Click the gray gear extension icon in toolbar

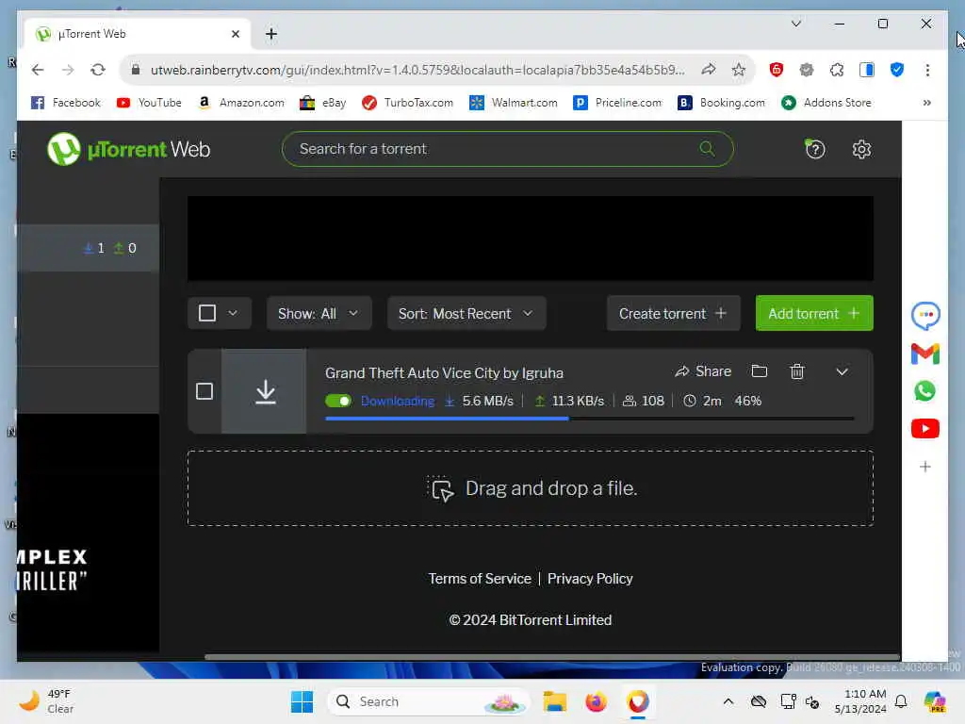(x=807, y=70)
